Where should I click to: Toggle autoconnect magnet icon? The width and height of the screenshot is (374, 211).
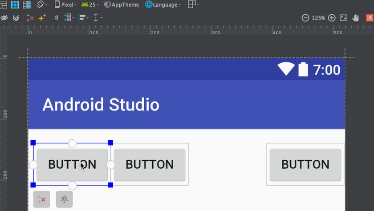click(x=16, y=18)
